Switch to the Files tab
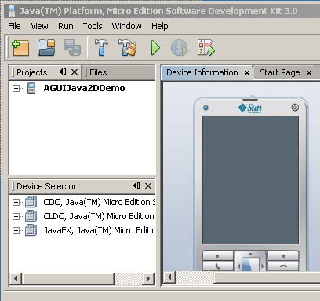Viewport: 320px width, 301px height. [x=98, y=72]
